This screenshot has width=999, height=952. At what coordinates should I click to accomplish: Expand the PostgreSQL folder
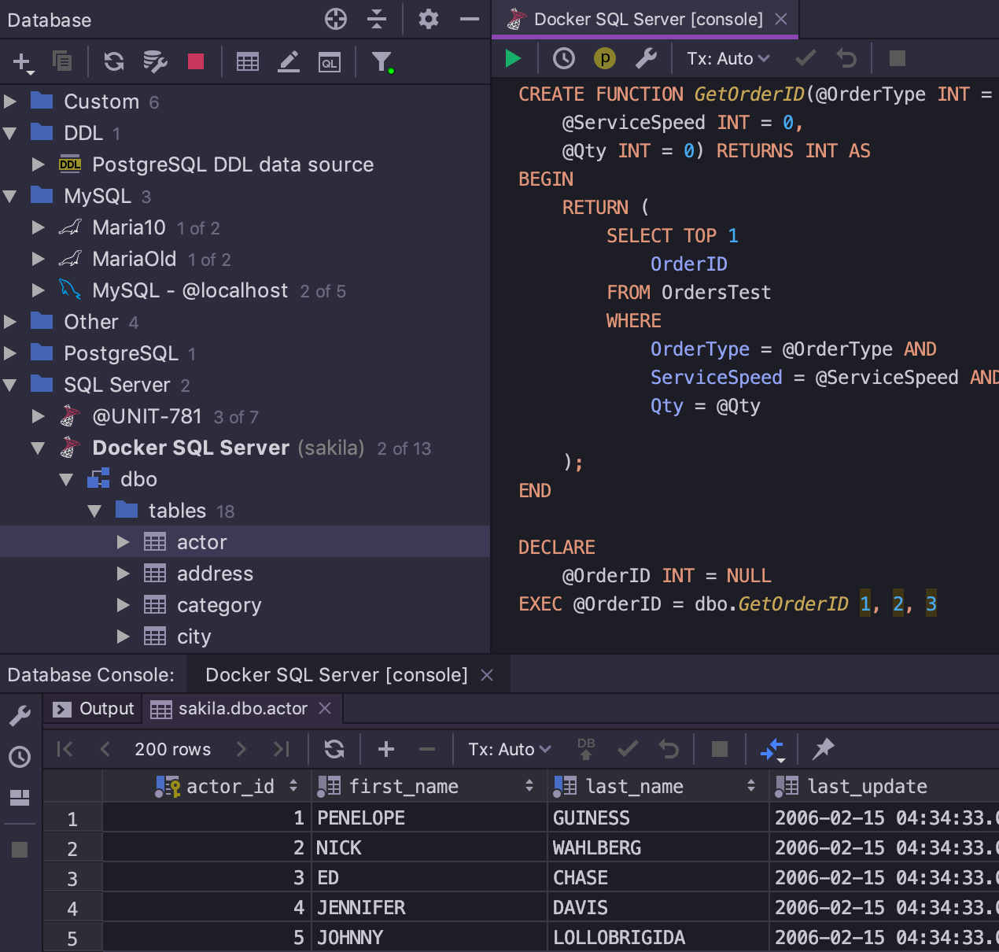point(10,353)
